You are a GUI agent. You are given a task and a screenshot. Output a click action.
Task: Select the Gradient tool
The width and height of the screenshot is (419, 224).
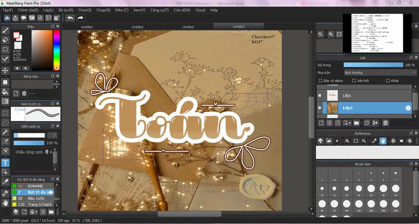coord(5,101)
